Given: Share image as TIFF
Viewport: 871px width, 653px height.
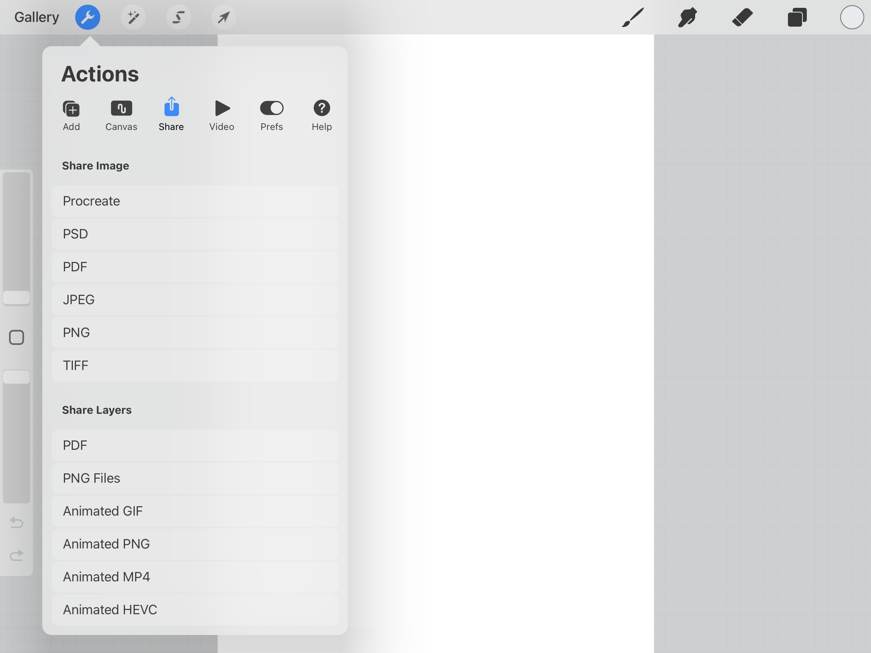Looking at the screenshot, I should click(195, 366).
